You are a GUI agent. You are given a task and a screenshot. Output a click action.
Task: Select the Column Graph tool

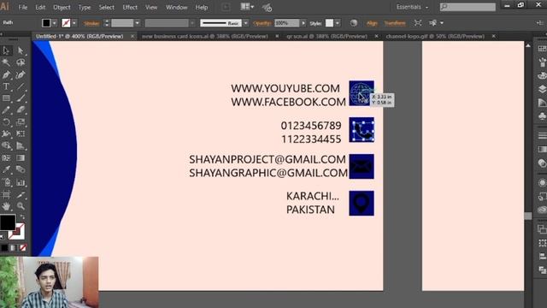[21, 182]
